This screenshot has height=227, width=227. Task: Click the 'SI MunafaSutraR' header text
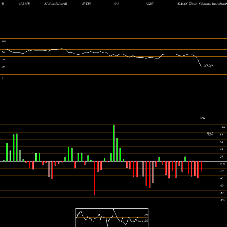56,4
